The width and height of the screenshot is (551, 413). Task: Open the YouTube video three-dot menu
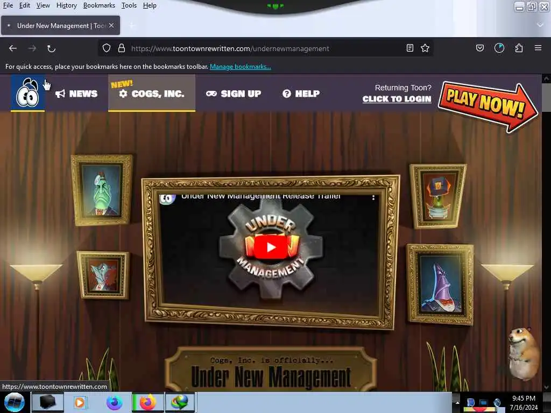[373, 198]
